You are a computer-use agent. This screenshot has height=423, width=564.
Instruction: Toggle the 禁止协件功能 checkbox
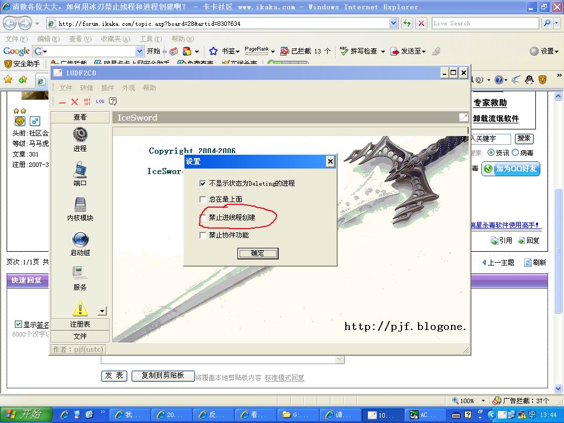203,235
